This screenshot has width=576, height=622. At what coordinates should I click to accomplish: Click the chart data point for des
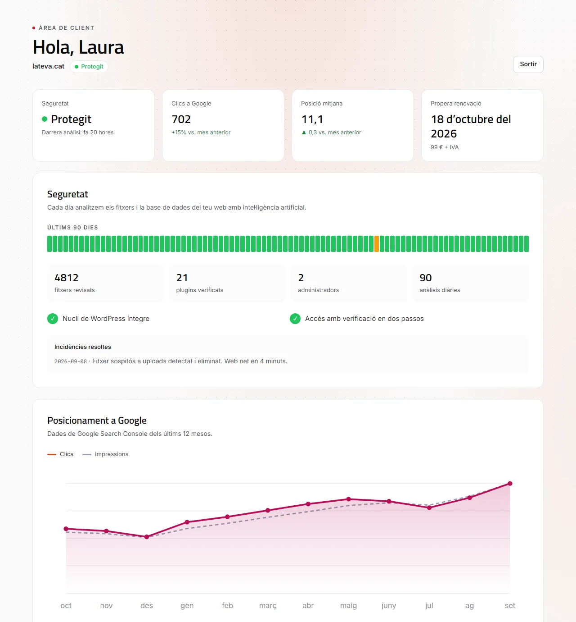[x=147, y=537]
